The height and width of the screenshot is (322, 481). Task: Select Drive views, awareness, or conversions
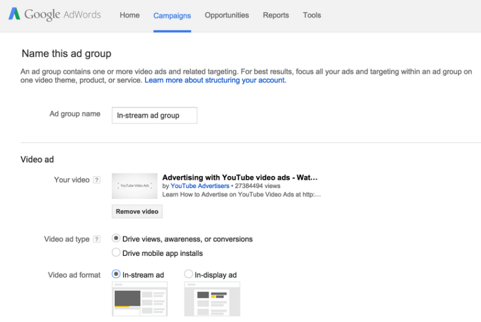[117, 239]
